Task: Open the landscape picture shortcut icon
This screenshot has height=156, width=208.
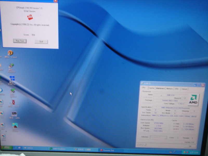Action: pyautogui.click(x=15, y=125)
